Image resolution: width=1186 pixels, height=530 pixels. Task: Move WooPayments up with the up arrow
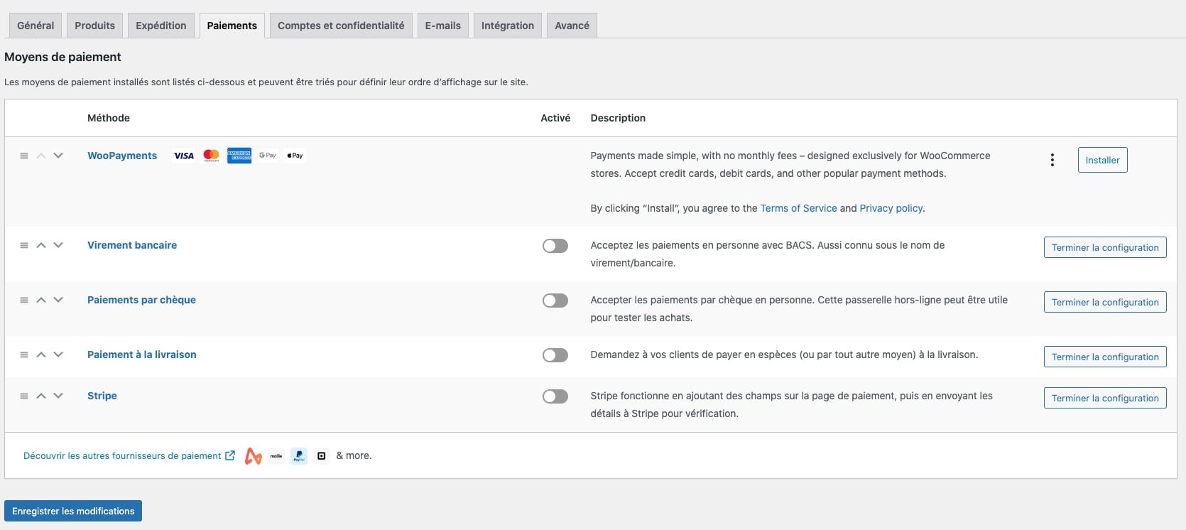[x=41, y=156]
